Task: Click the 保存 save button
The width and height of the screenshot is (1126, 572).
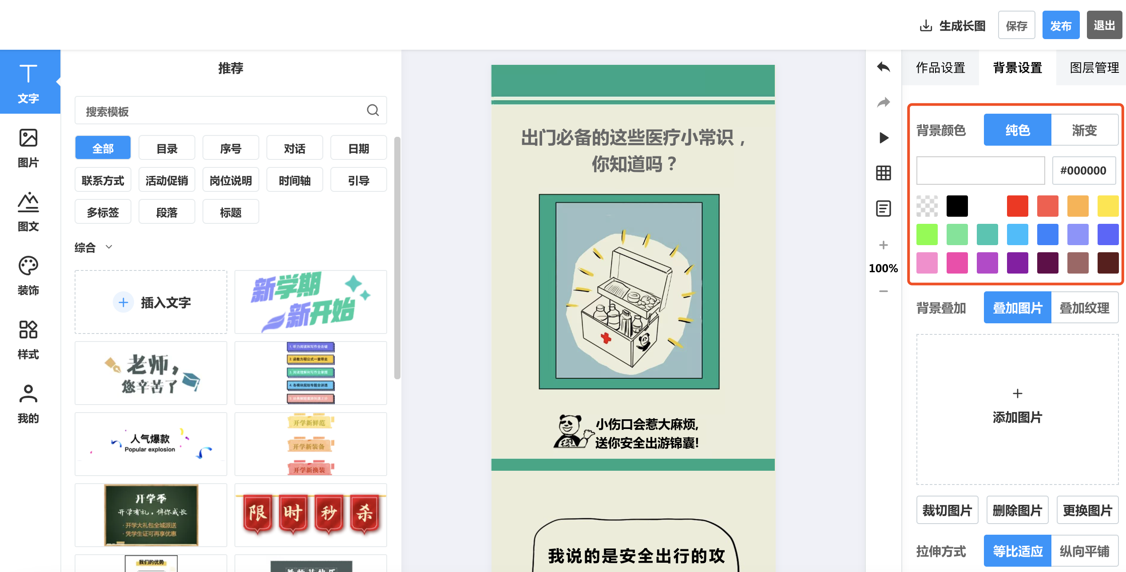Action: [1016, 25]
